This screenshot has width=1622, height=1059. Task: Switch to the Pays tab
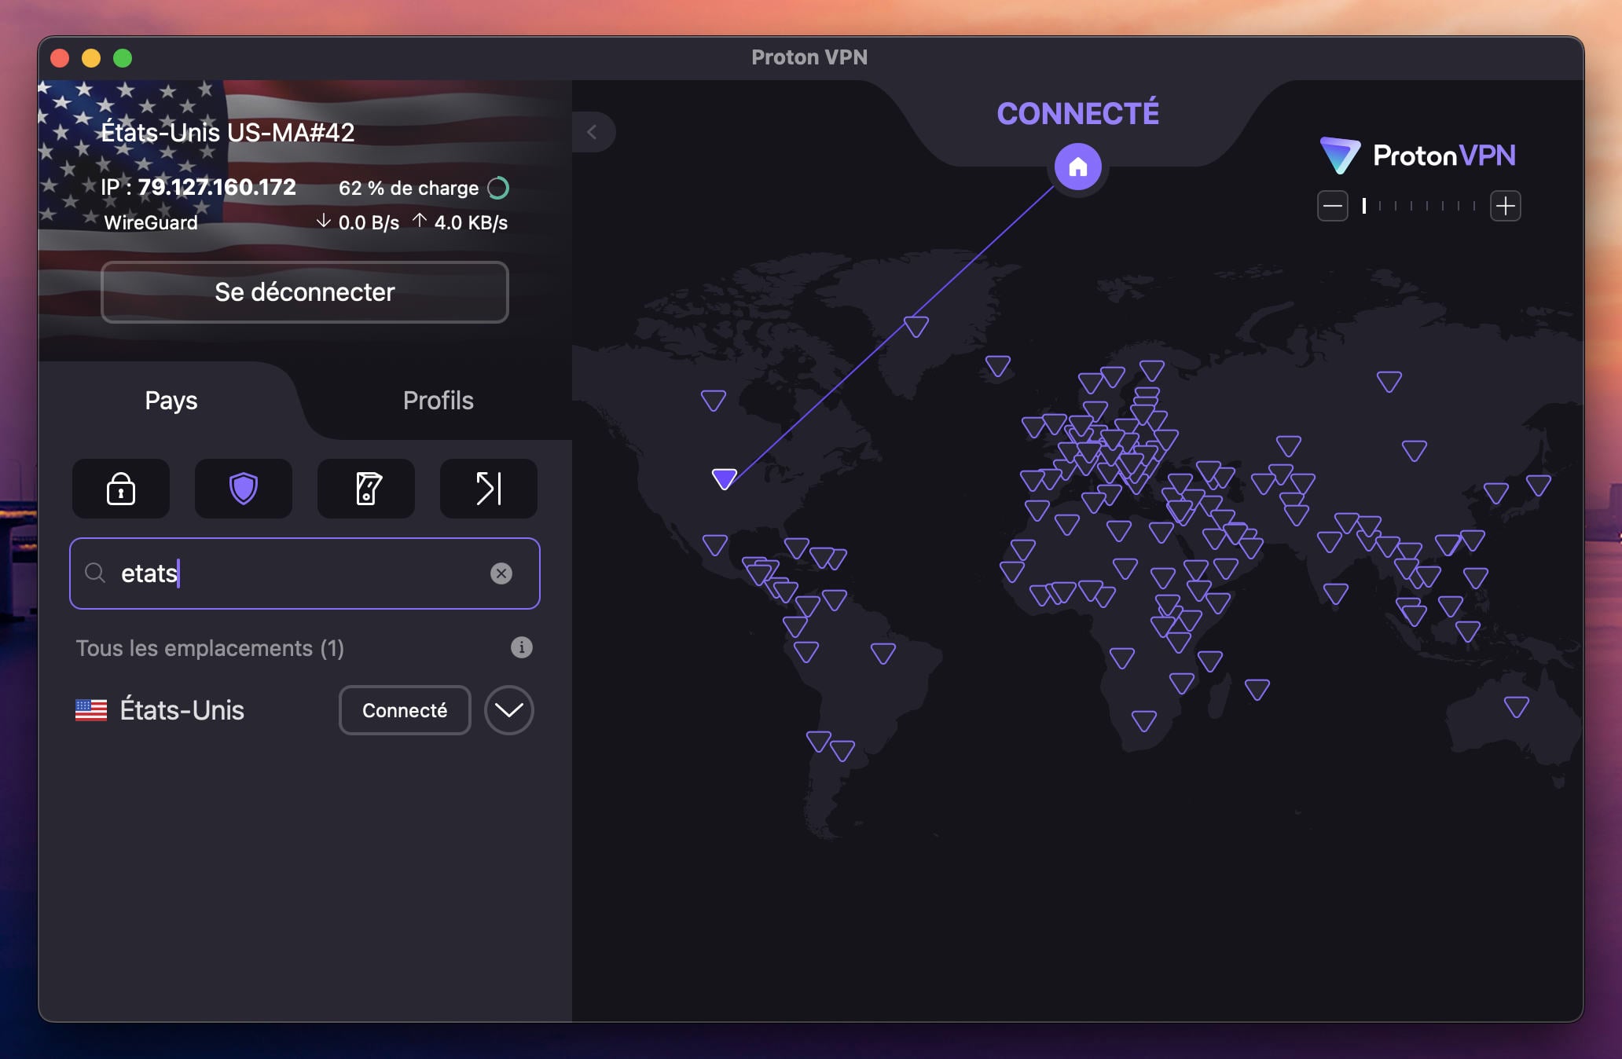tap(170, 400)
